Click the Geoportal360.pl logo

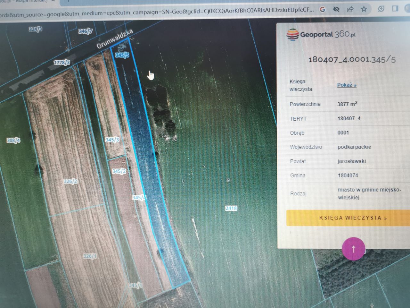[x=321, y=34]
